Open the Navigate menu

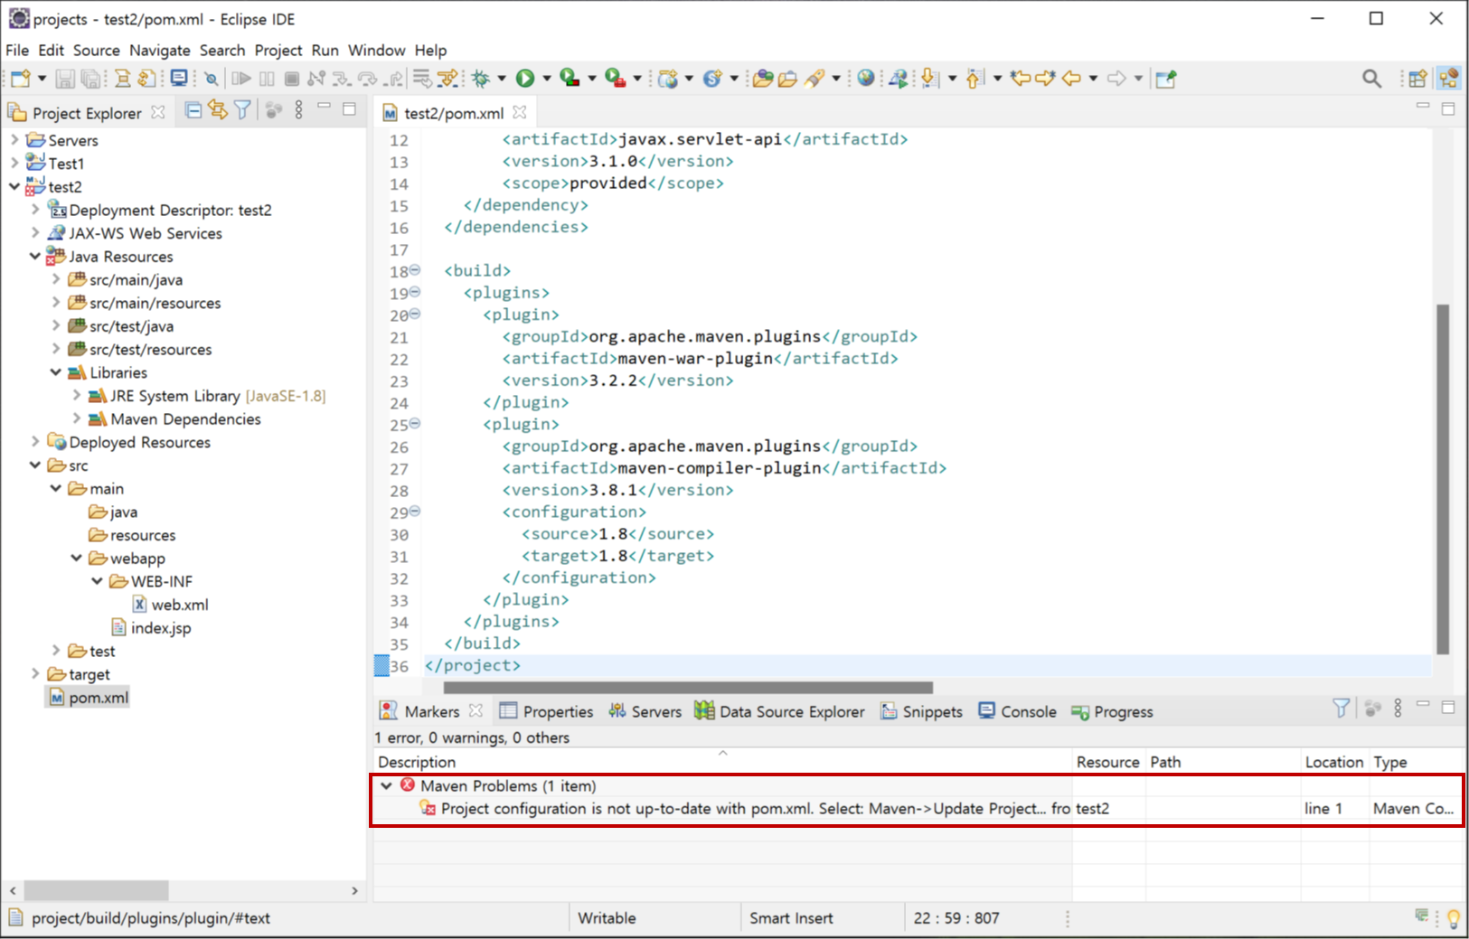pos(159,51)
